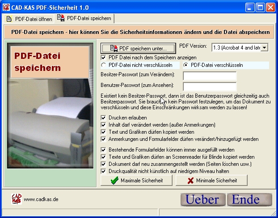Click the PDF save icon on save button
The height and width of the screenshot is (218, 278).
pyautogui.click(x=114, y=48)
